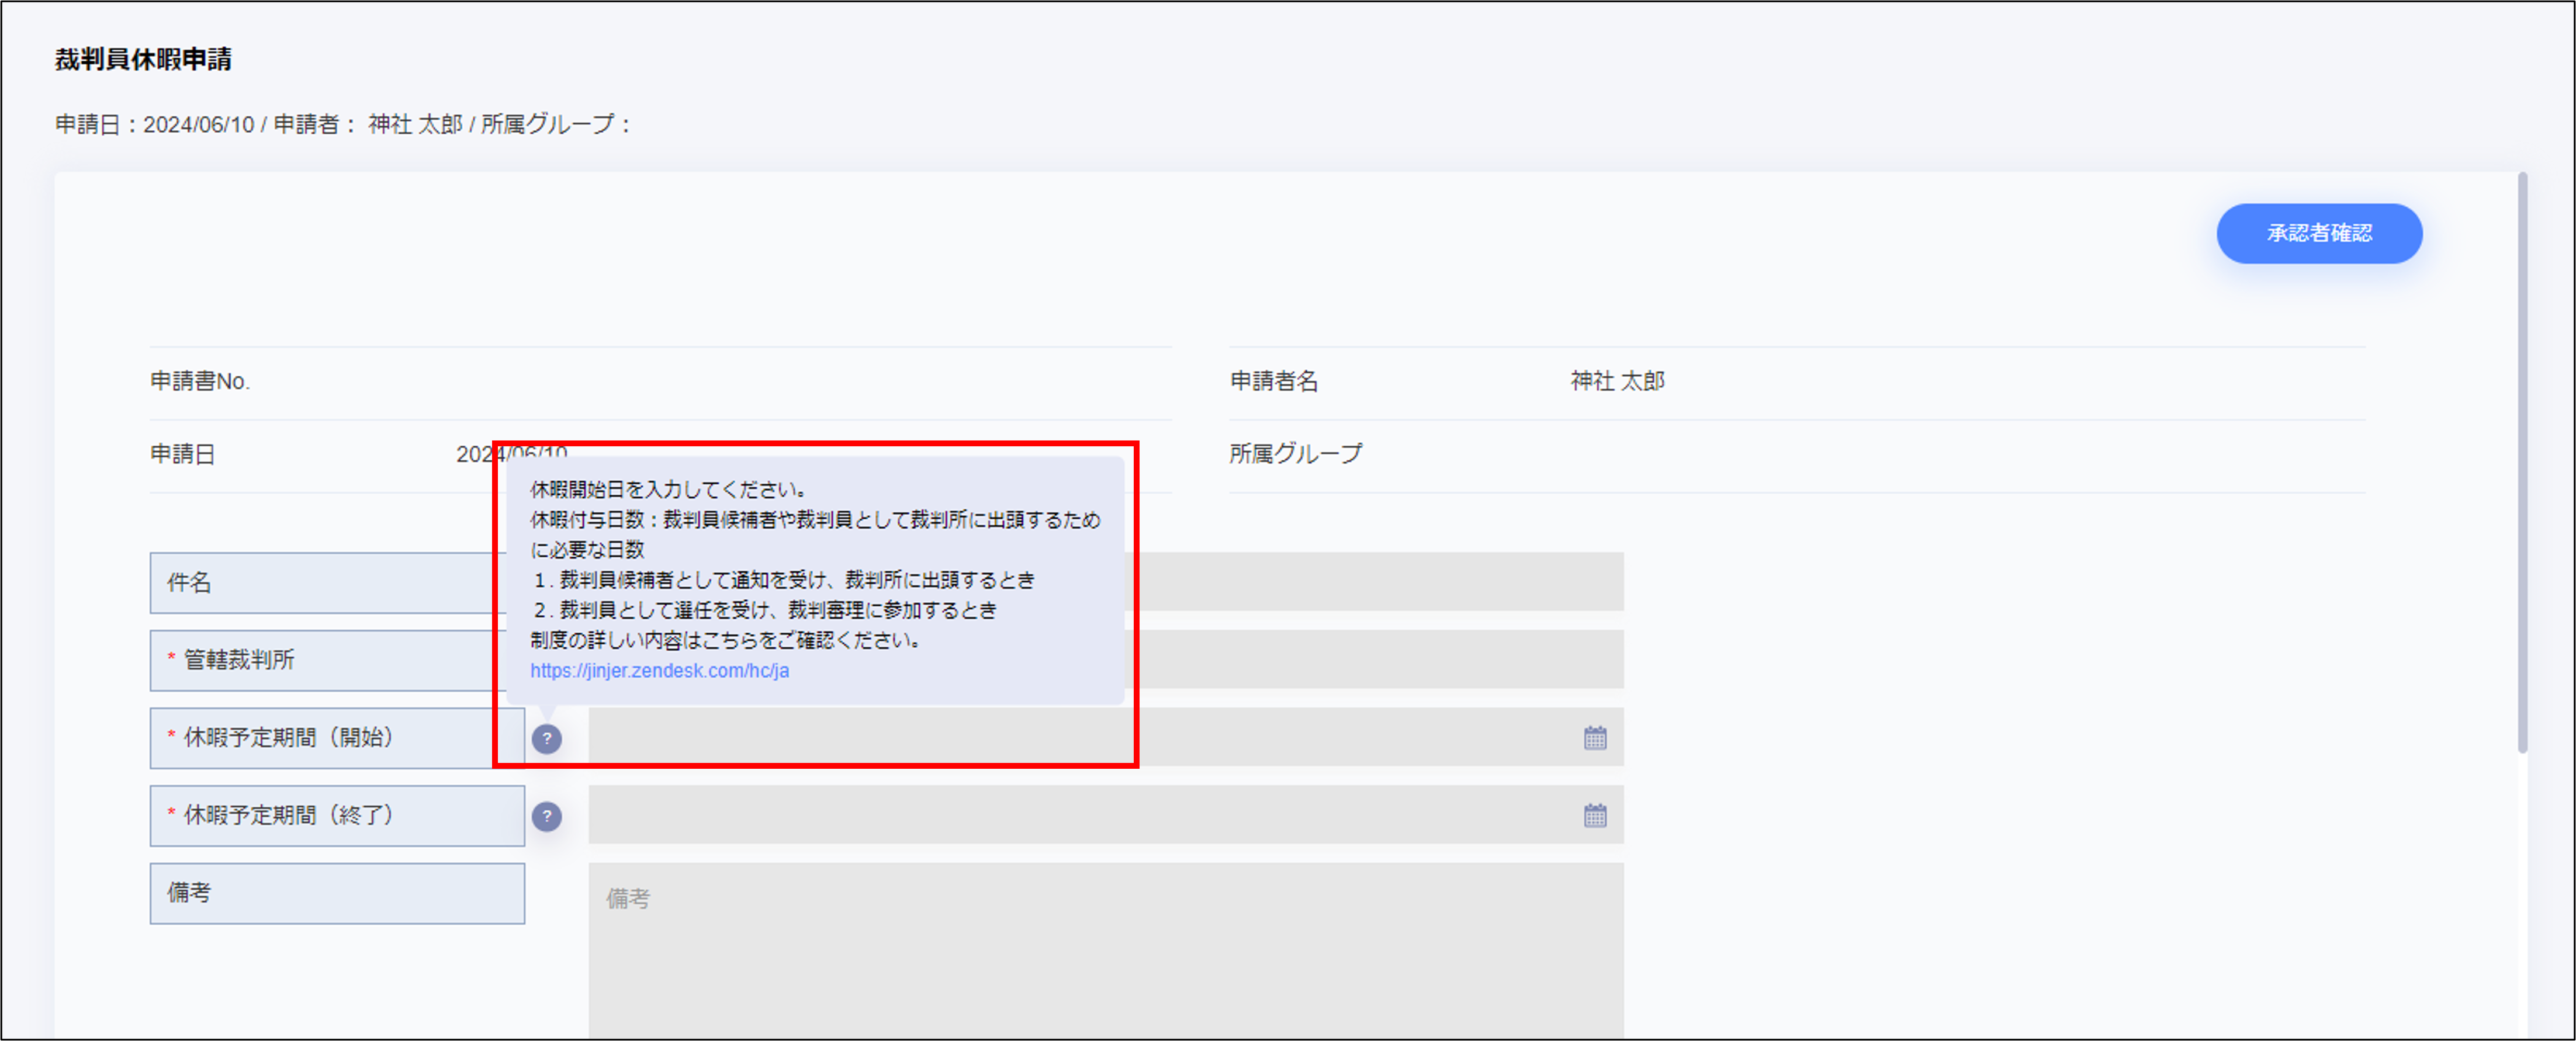This screenshot has height=1041, width=2576.
Task: Open help icon for 休暇予定期間（開始）
Action: 547,739
